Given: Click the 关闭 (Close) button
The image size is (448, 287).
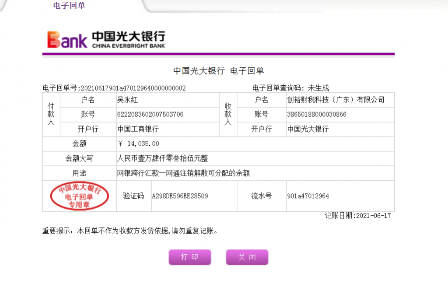Looking at the screenshot, I should pyautogui.click(x=247, y=257).
